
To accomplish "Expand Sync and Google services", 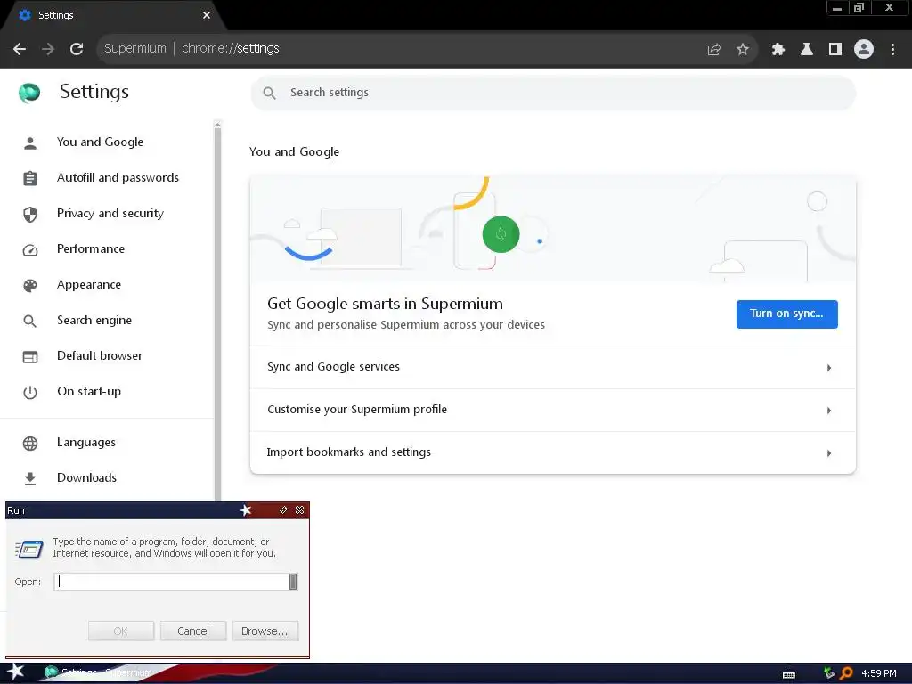I will click(x=552, y=367).
